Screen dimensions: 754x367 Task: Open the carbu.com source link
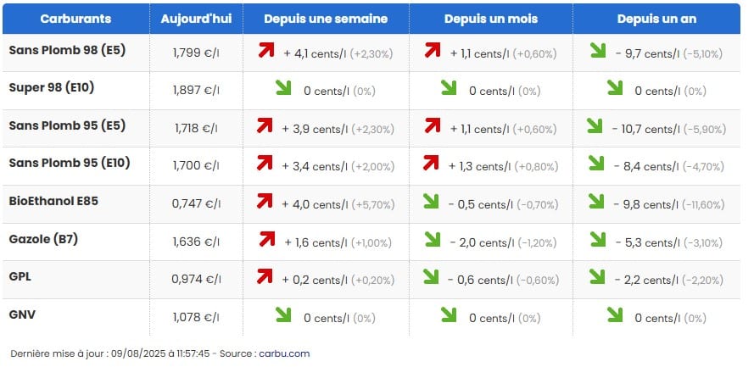coord(283,353)
